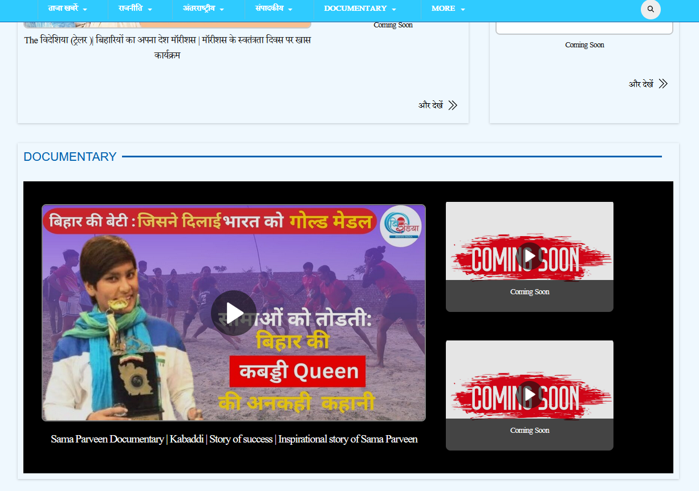The image size is (699, 491).
Task: Click left card's और देखें link
Action: (430, 105)
